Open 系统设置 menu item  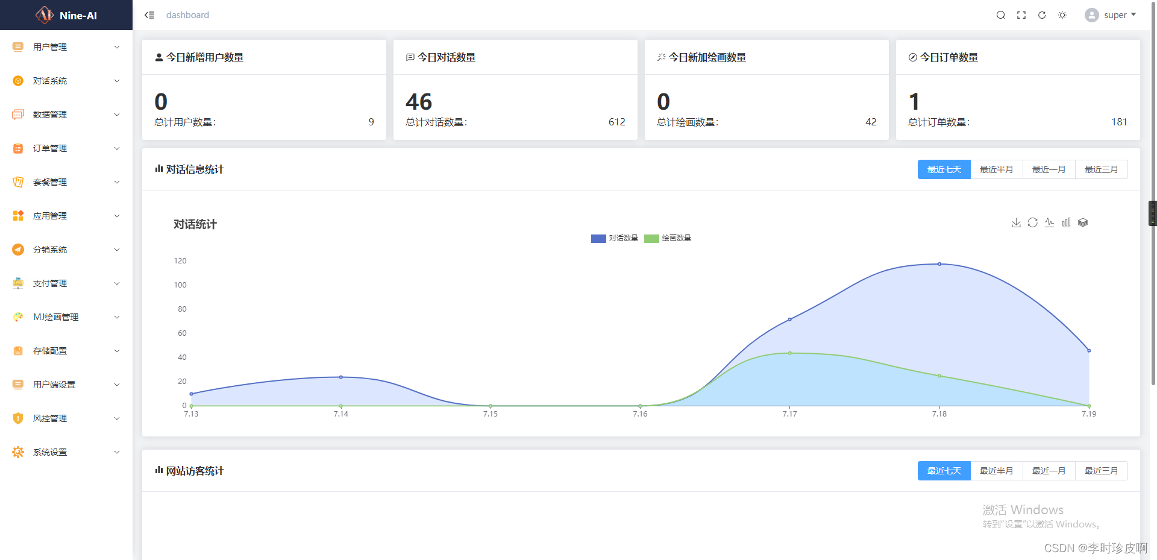pos(66,452)
